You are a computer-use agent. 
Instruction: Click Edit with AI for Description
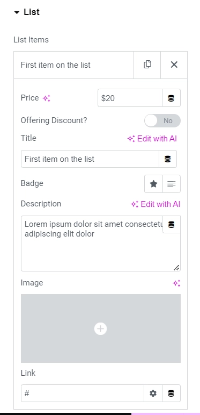(x=155, y=204)
